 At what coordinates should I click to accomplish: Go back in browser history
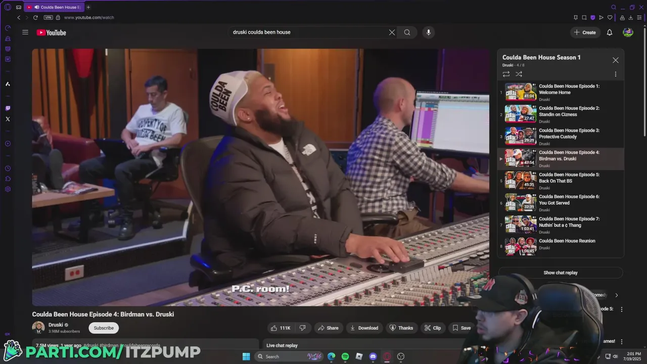tap(19, 17)
